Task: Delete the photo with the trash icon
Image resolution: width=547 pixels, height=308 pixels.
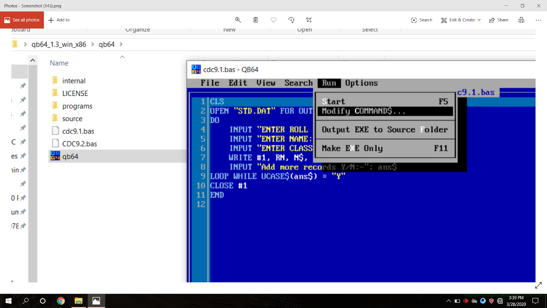Action: click(x=255, y=20)
